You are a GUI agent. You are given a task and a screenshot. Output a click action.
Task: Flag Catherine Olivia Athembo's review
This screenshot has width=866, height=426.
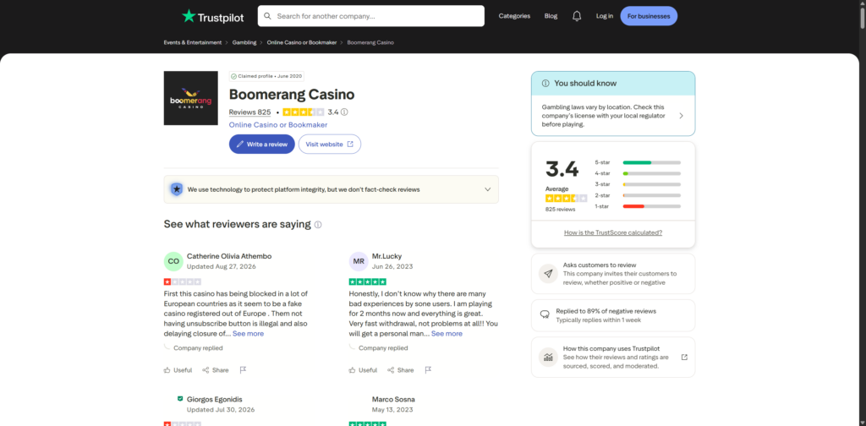[243, 370]
